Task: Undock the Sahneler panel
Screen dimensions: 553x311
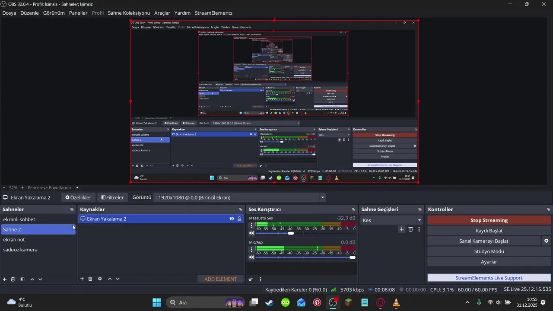Action: (x=72, y=209)
